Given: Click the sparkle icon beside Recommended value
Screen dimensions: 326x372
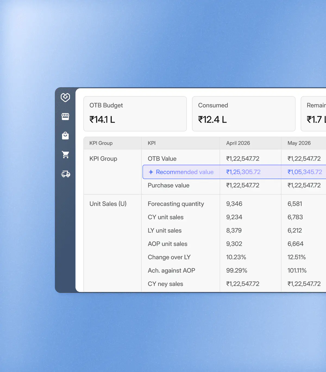Looking at the screenshot, I should pyautogui.click(x=151, y=172).
